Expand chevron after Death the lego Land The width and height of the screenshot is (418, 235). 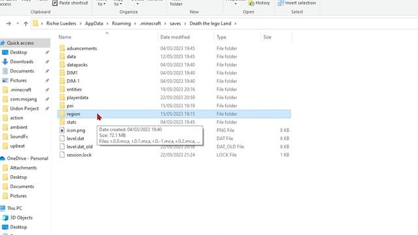click(235, 23)
